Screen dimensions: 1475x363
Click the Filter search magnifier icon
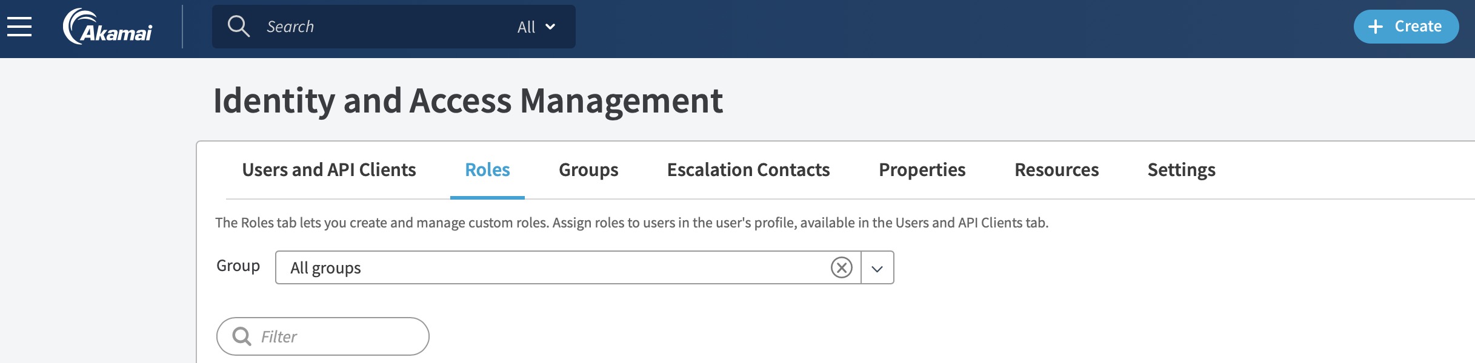click(242, 336)
